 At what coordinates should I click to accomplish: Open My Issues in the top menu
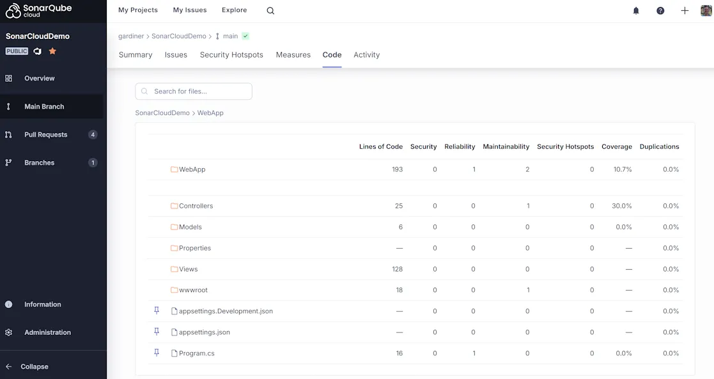tap(189, 10)
